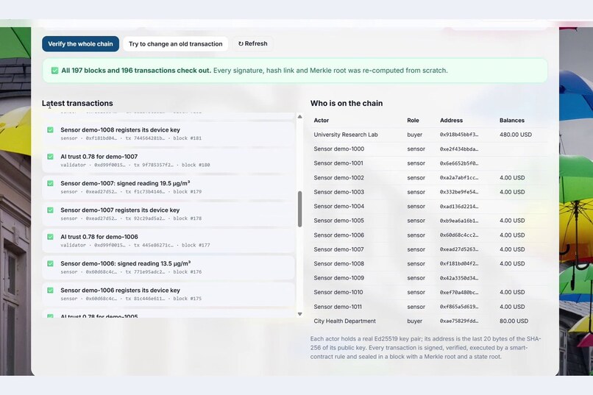Select Sensor demo-1003 in actor table
The image size is (593, 395).
coord(429,192)
